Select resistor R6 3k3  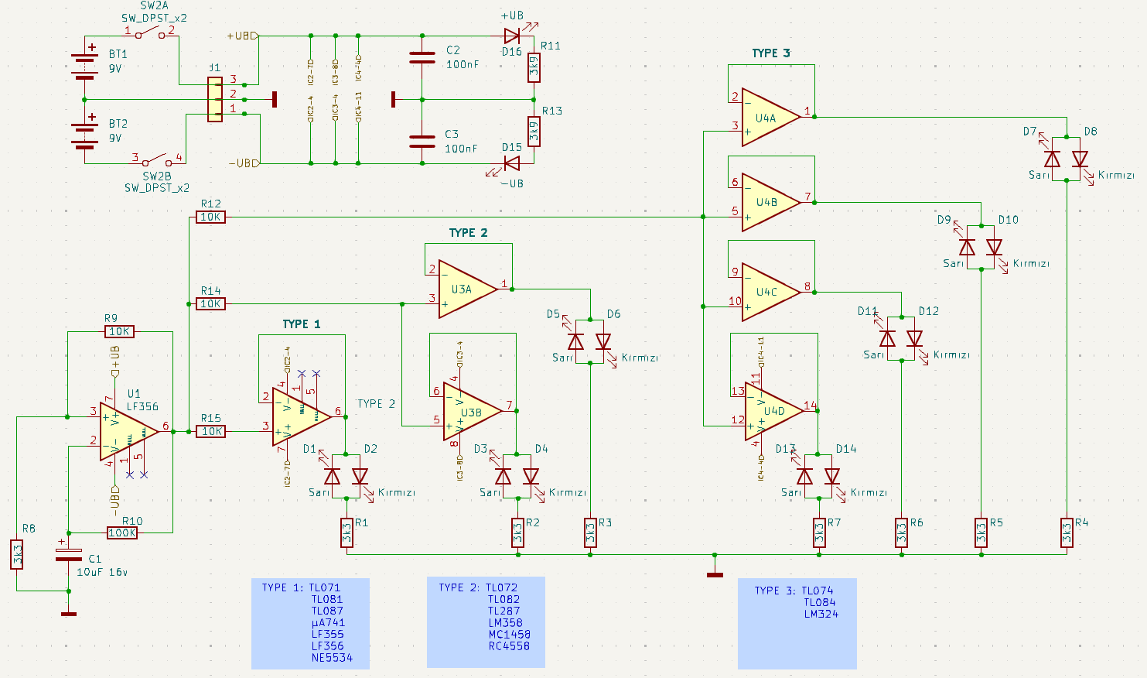(x=901, y=533)
